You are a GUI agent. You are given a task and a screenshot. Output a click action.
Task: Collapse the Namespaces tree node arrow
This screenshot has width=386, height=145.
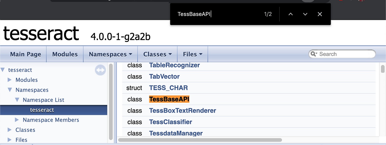[x=10, y=90]
